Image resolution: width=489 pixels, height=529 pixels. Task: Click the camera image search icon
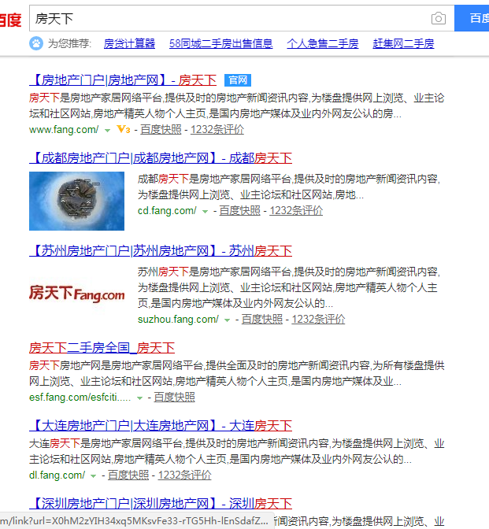pos(439,18)
